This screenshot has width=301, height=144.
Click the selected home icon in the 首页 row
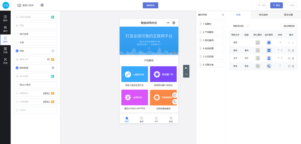click(x=269, y=43)
